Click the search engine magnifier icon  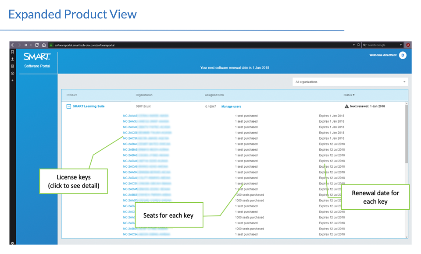tap(364, 45)
